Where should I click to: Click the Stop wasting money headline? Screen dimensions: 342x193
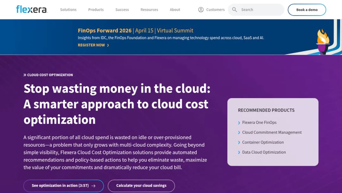pos(117,104)
